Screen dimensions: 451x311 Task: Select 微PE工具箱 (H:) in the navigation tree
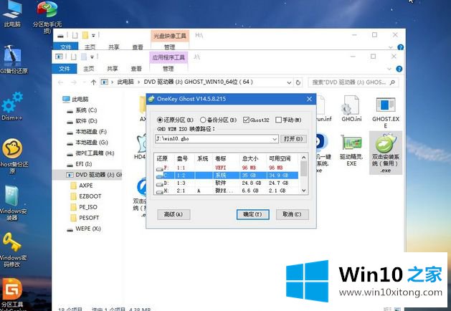coord(90,153)
